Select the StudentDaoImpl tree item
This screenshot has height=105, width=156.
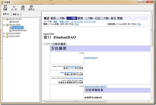tap(19, 30)
